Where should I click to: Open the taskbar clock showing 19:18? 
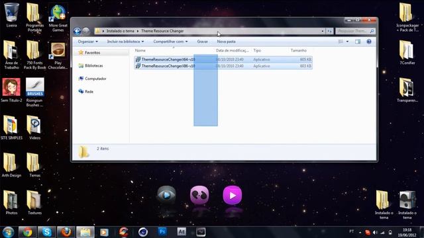click(x=407, y=232)
